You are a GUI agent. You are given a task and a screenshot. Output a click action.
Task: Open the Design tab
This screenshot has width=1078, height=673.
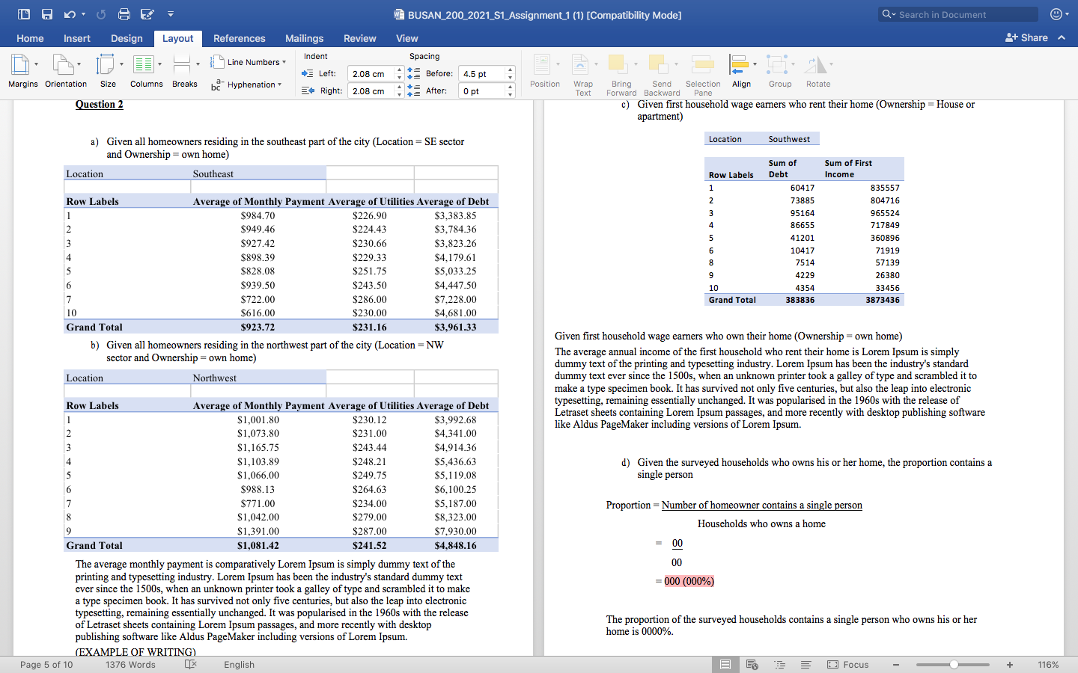127,38
